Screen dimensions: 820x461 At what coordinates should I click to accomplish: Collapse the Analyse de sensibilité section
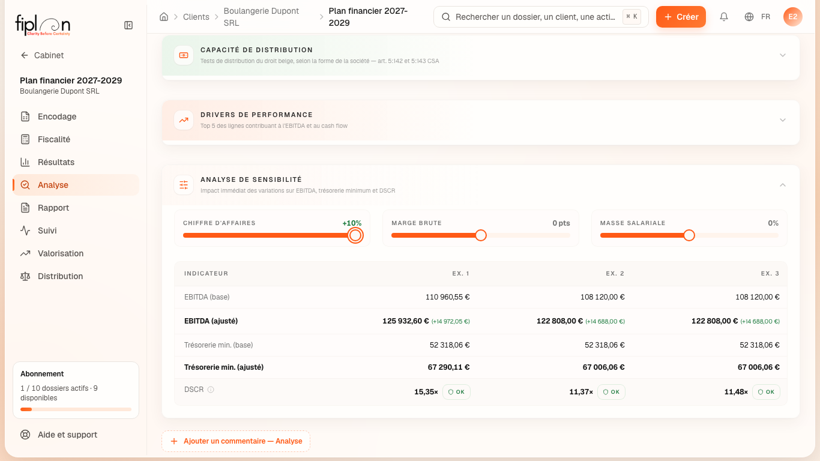[x=783, y=185]
